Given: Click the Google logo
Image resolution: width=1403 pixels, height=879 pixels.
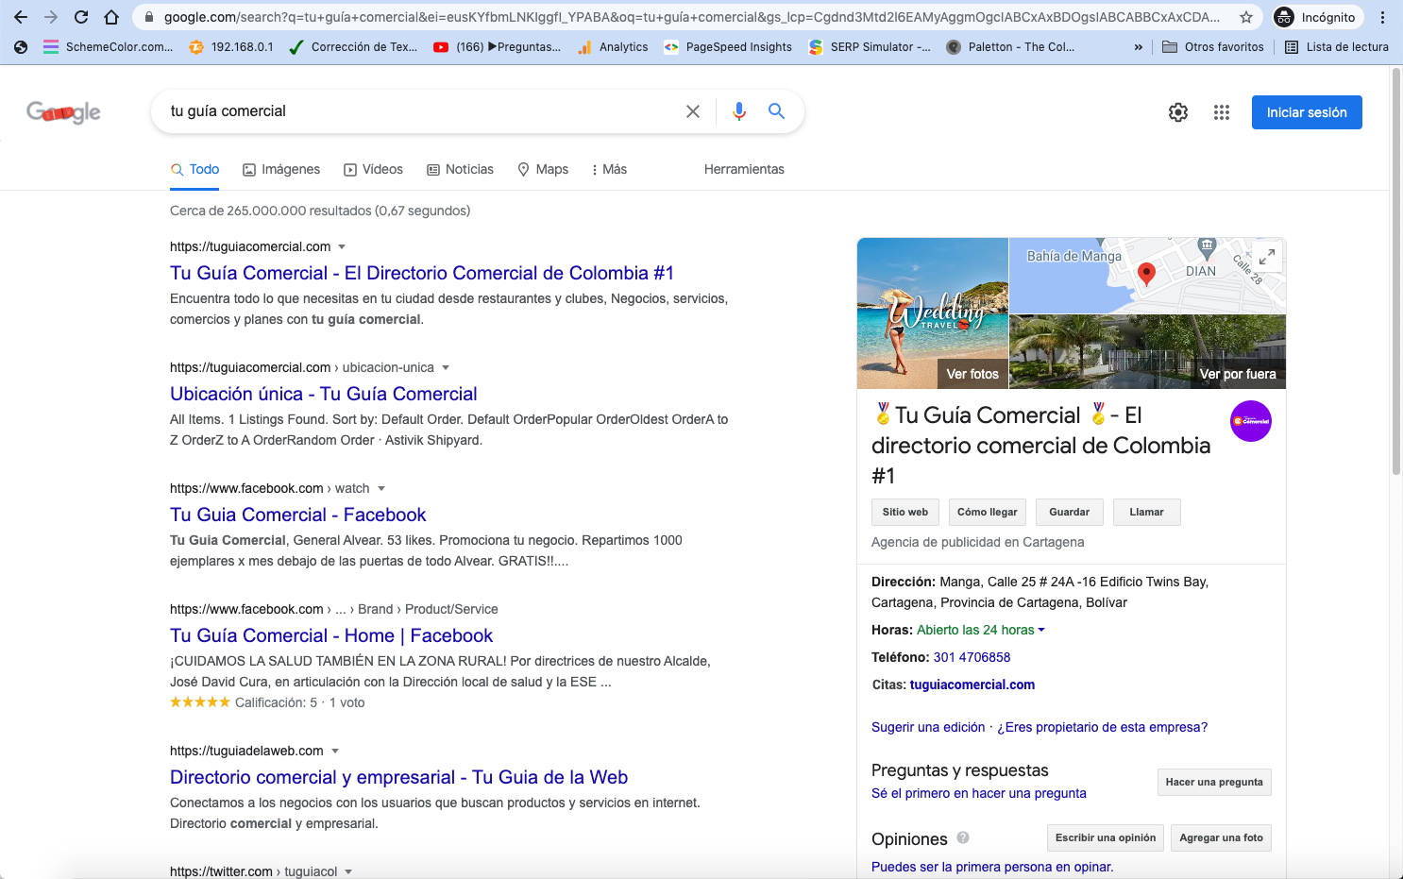Looking at the screenshot, I should click(x=63, y=112).
